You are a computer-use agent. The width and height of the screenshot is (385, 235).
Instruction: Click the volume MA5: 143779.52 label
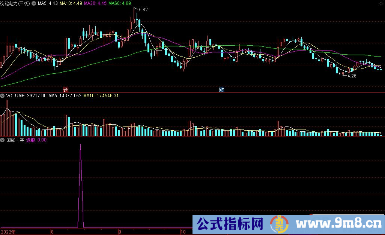[65, 96]
